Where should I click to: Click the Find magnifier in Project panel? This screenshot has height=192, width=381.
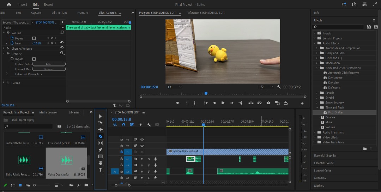79,185
